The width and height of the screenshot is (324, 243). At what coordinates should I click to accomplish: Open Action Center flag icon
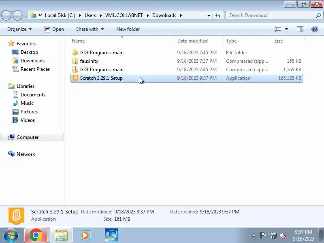pyautogui.click(x=263, y=235)
